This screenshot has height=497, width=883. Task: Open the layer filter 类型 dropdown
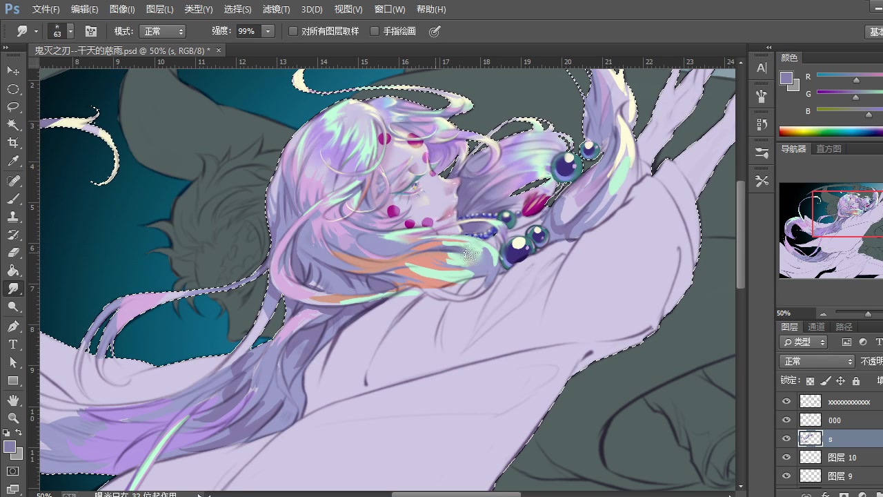[804, 342]
